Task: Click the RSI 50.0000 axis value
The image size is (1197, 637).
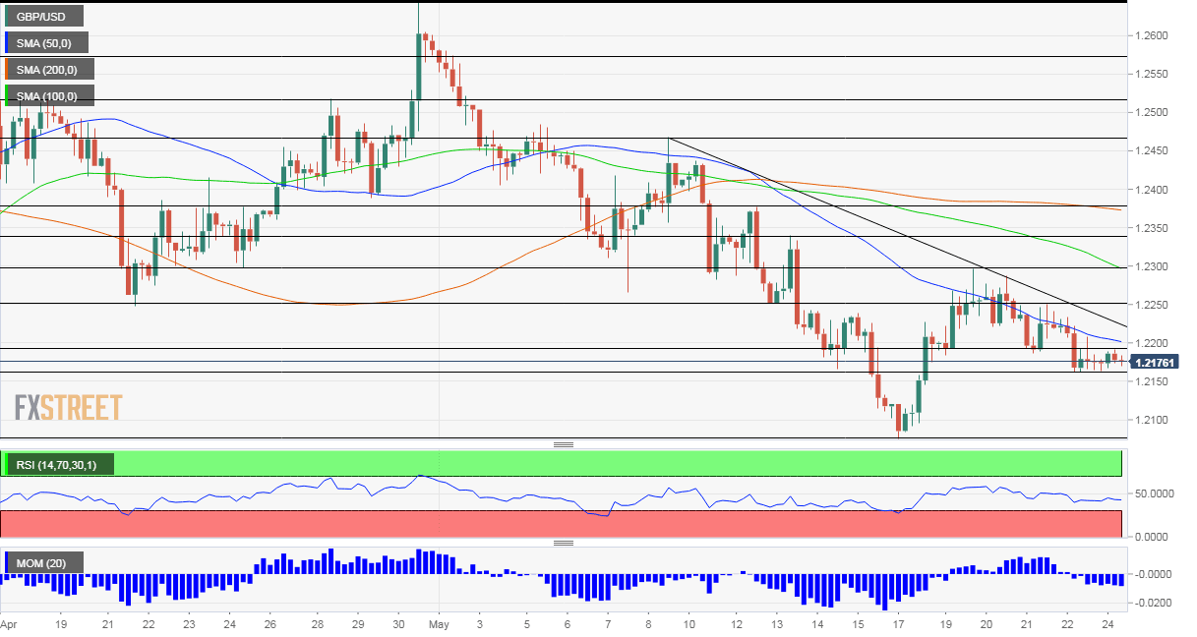Action: click(x=1154, y=493)
